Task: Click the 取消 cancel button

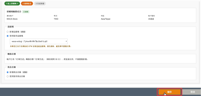Action: (x=192, y=92)
